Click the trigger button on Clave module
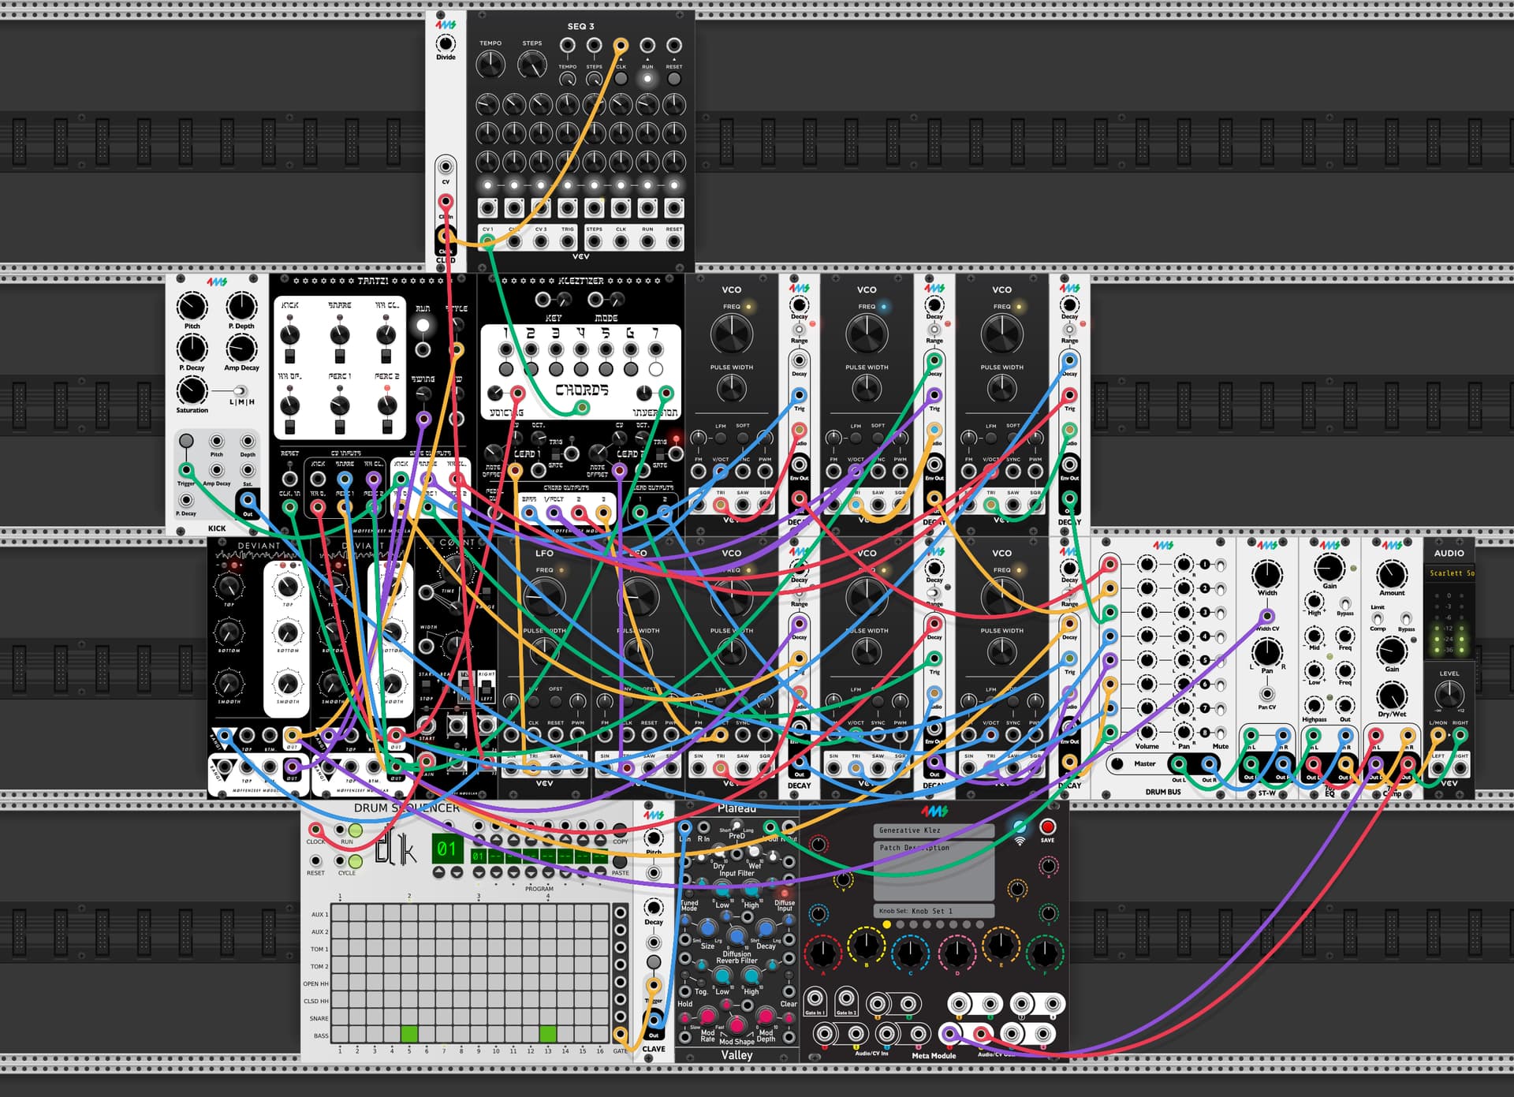The width and height of the screenshot is (1514, 1097). pyautogui.click(x=654, y=962)
